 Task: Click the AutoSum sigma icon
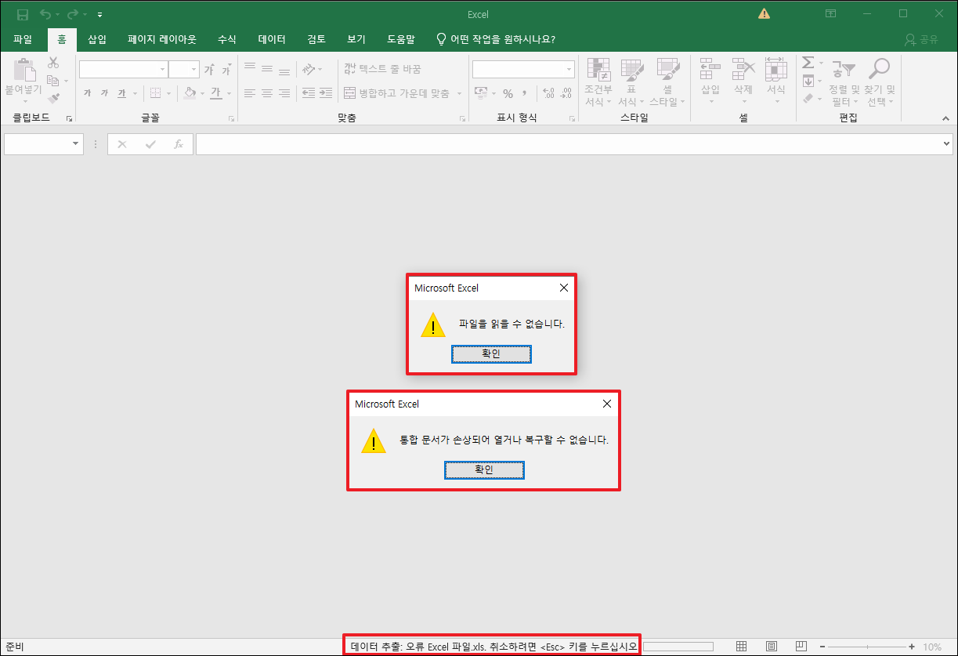(808, 63)
